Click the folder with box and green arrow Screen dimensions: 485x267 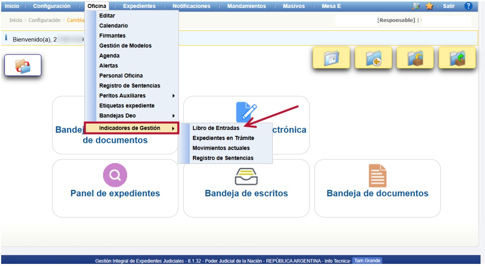point(457,58)
